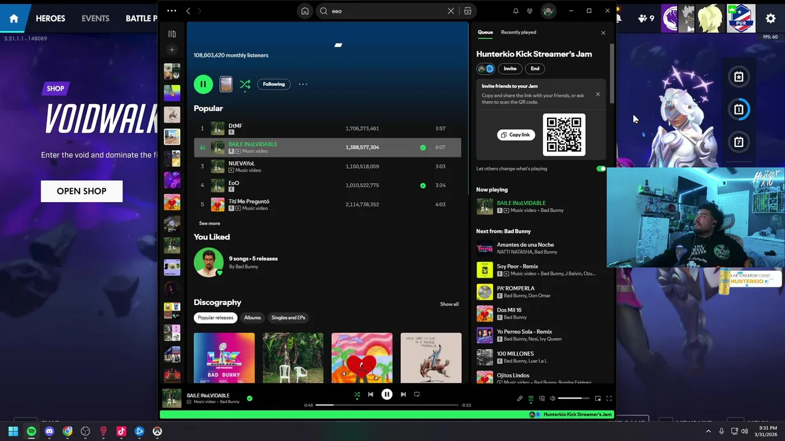The width and height of the screenshot is (785, 441).
Task: Toggle shuffle in bottom player bar
Action: [x=357, y=395]
